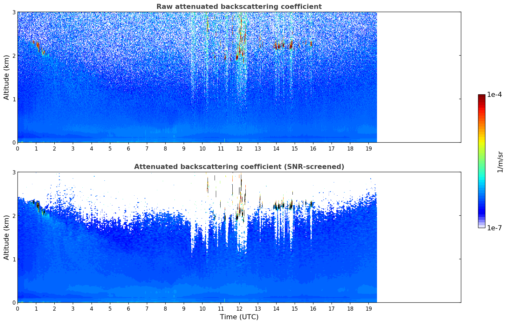The width and height of the screenshot is (507, 324).
Task: Click inside the raw backscatter heatmap
Action: click(x=197, y=77)
